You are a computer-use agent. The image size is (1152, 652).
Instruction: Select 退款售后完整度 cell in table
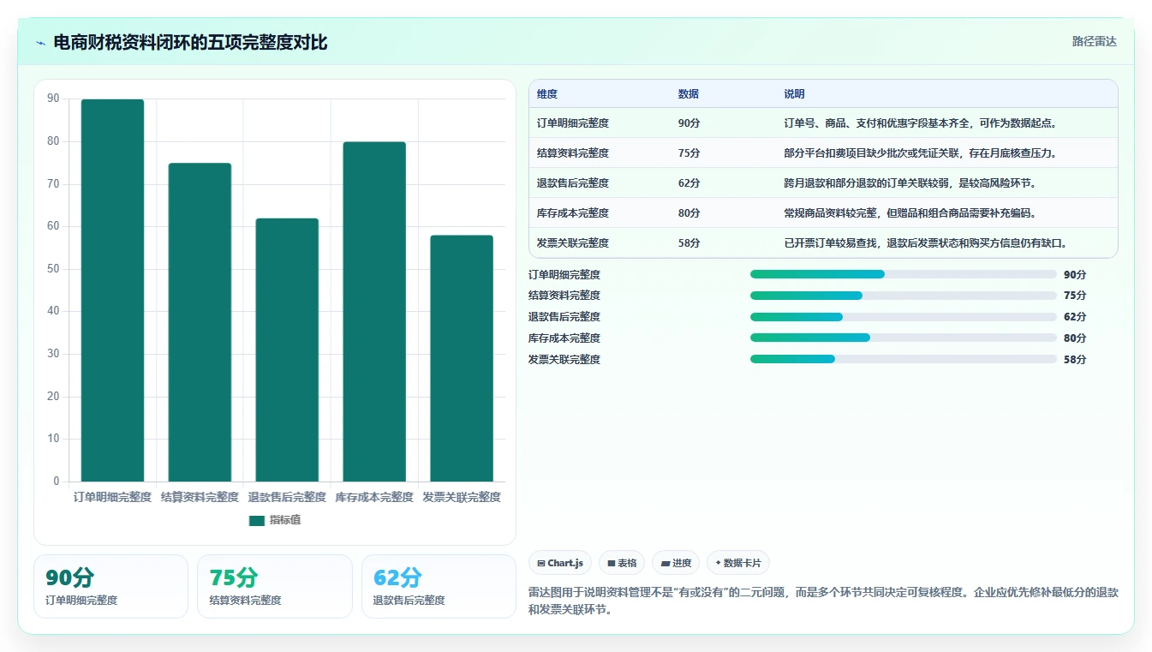pos(573,183)
